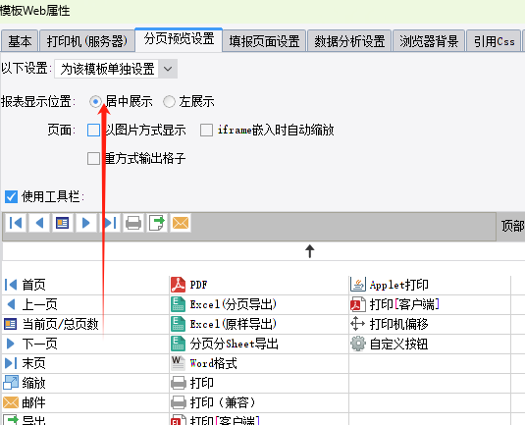Toggle the 重方式输出格子 checkbox

tap(93, 158)
